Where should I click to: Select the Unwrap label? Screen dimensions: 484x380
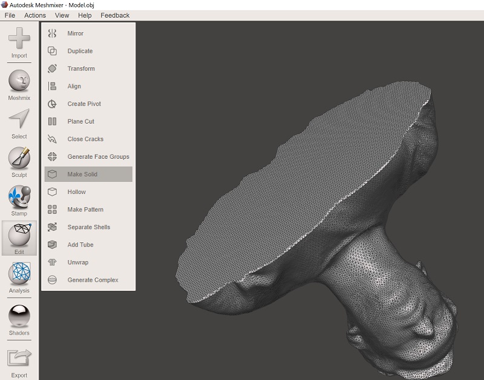pos(78,262)
